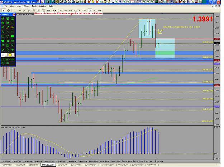Open the File menu
The height and width of the screenshot is (167, 224).
[6, 6]
